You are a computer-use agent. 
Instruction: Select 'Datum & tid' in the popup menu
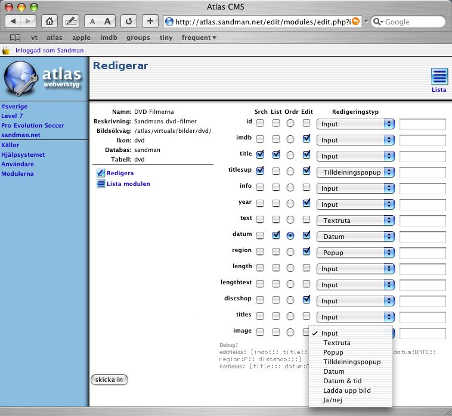[342, 381]
